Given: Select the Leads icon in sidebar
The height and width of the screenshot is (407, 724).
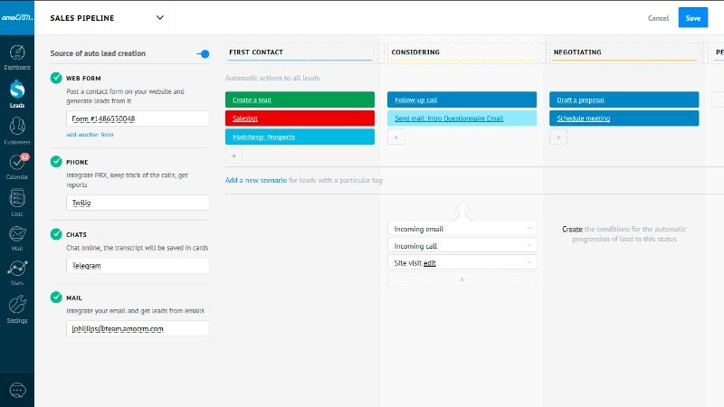Looking at the screenshot, I should [16, 92].
